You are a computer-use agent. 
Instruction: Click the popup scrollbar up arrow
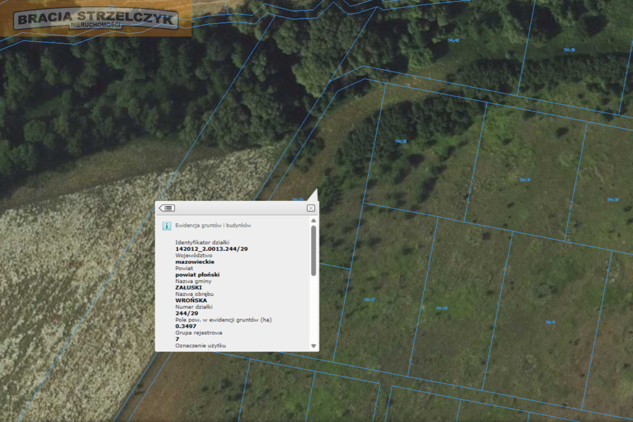point(313,221)
